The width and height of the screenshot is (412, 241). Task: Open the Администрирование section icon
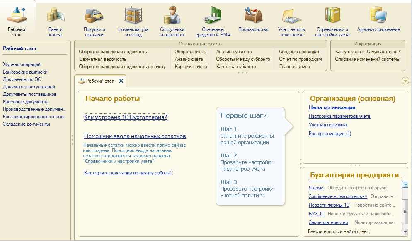tap(378, 14)
